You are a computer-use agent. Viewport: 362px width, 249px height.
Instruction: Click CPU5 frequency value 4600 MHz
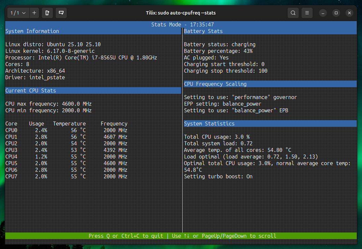[x=115, y=163]
